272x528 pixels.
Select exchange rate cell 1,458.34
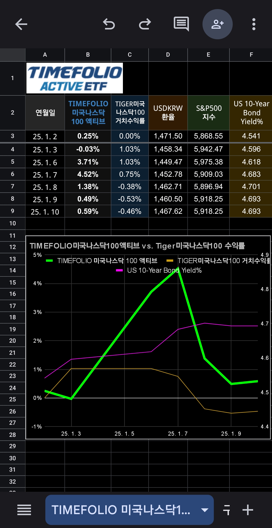pos(168,149)
